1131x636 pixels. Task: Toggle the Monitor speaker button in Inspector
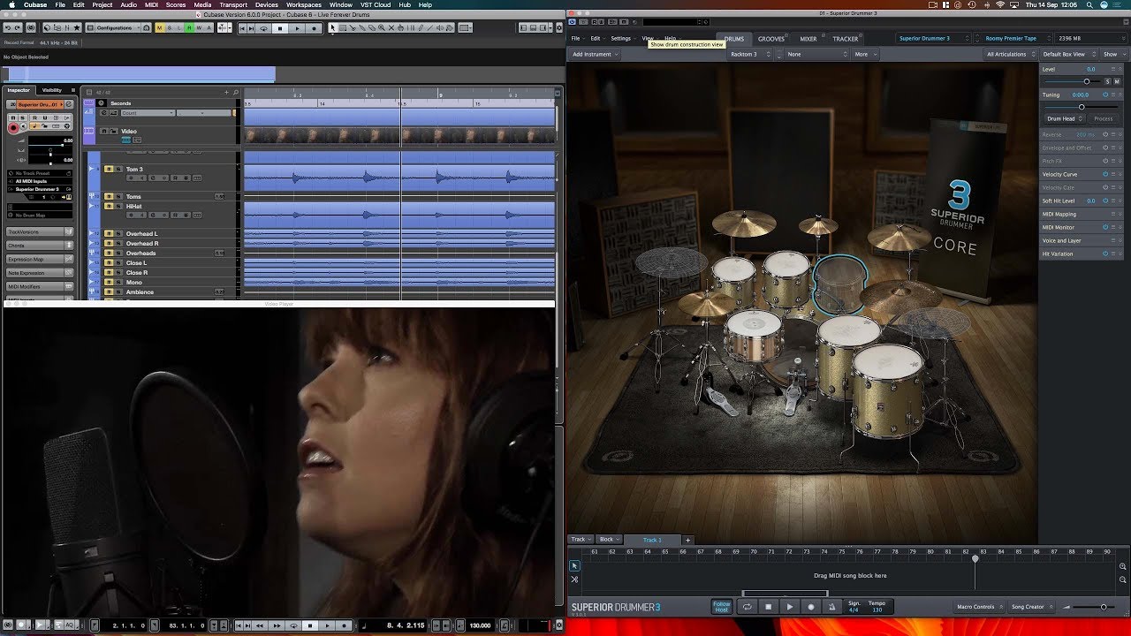(23, 126)
